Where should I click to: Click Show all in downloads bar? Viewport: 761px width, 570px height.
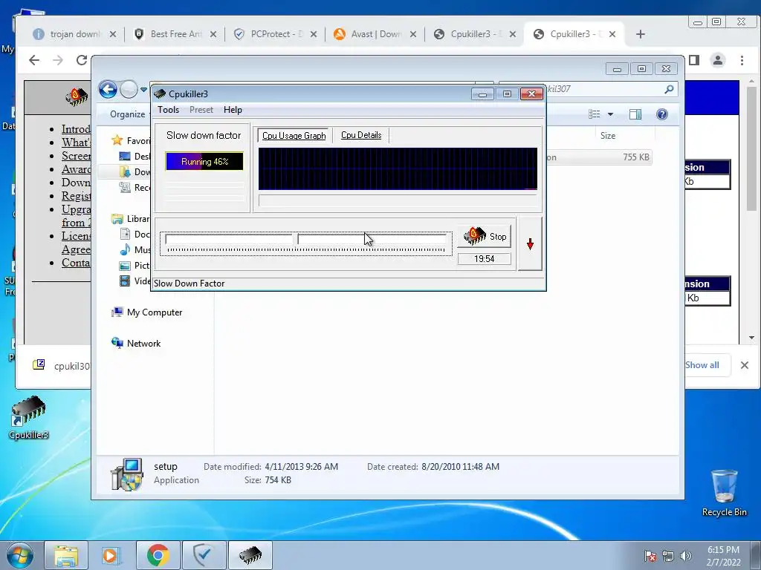tap(702, 365)
